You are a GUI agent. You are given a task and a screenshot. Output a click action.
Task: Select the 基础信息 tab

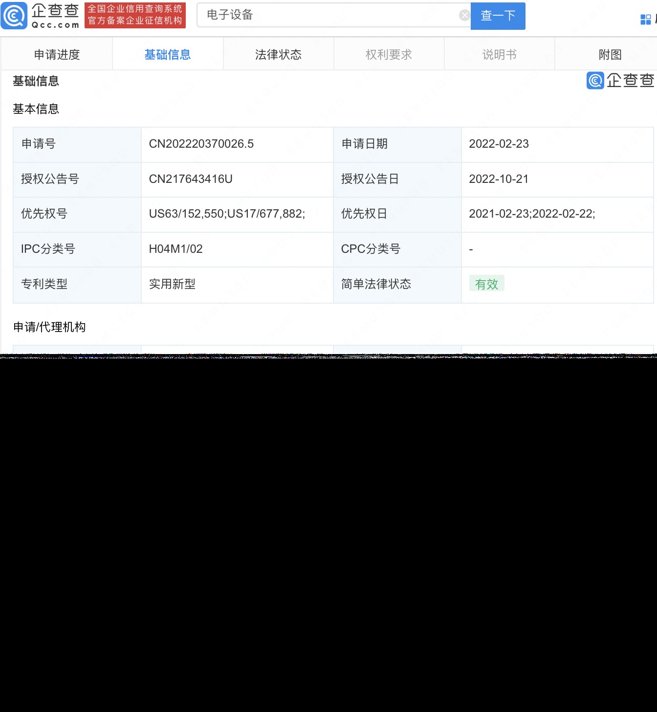click(168, 54)
